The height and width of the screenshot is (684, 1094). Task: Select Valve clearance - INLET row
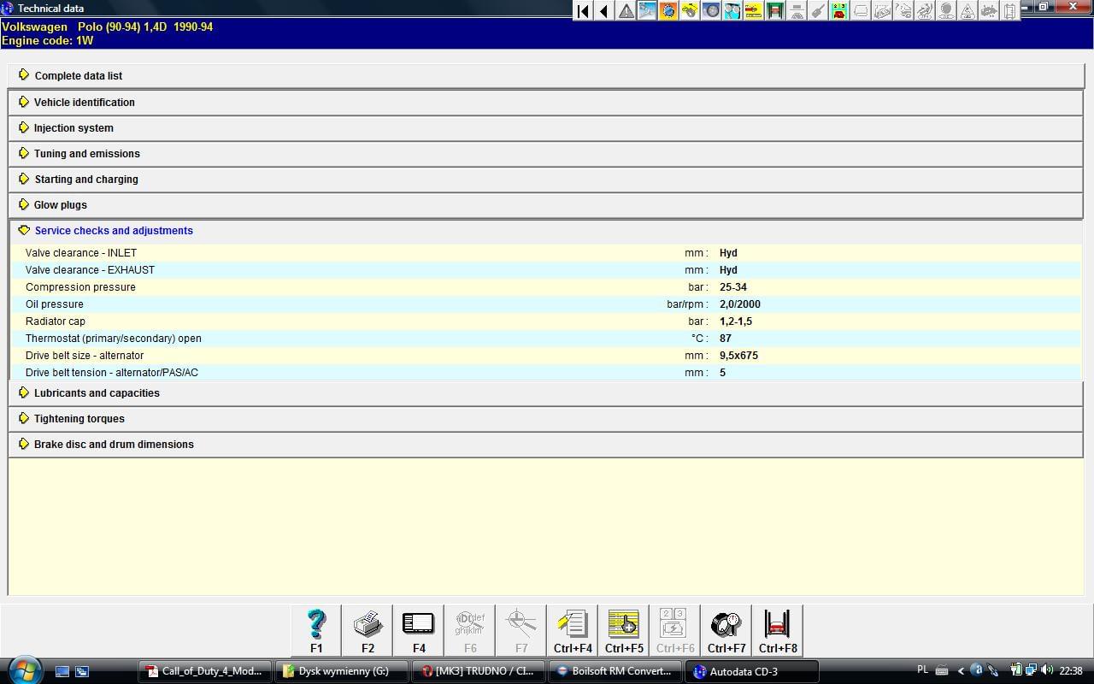[545, 252]
